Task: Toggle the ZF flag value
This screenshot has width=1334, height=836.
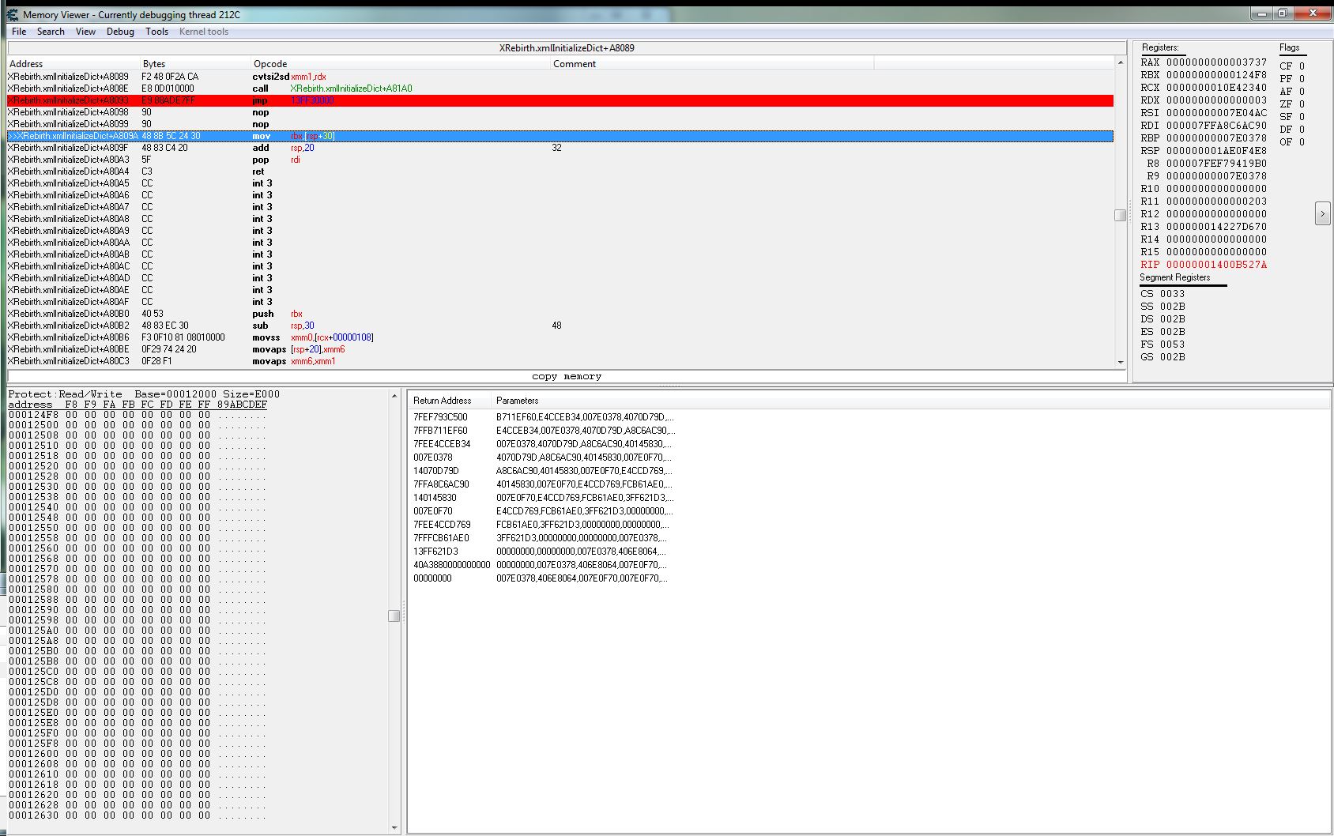Action: pyautogui.click(x=1302, y=104)
